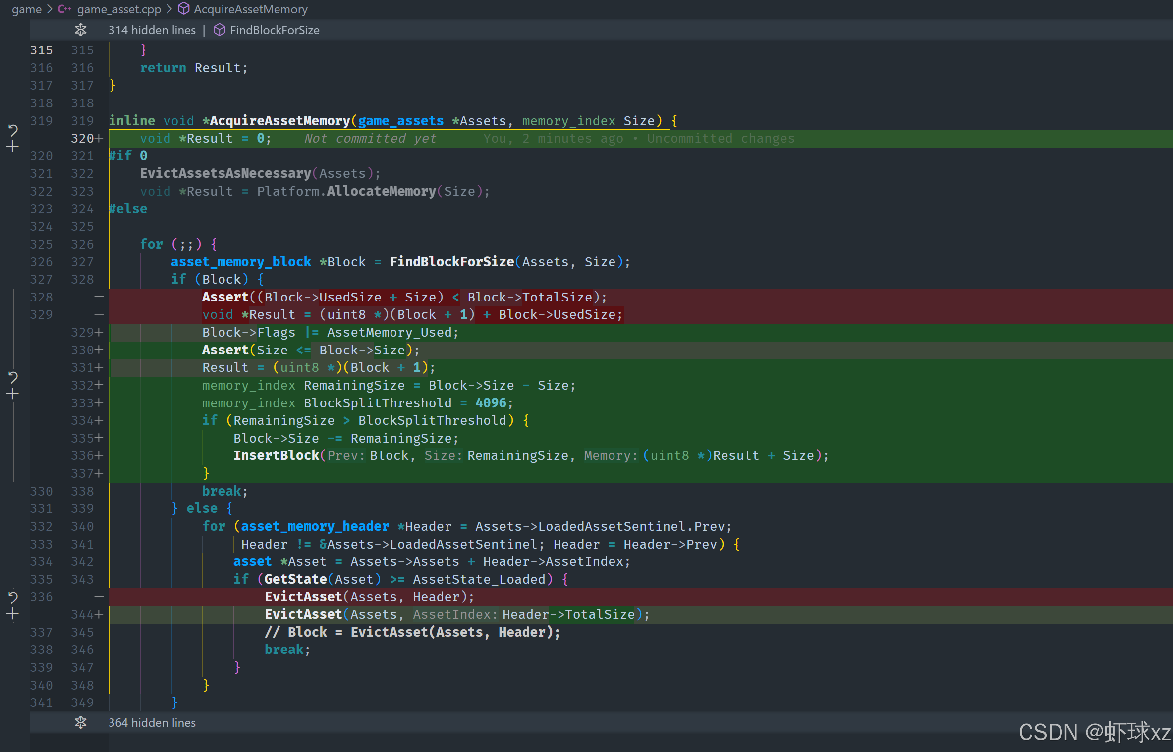Viewport: 1173px width, 752px height.
Task: Click EvictAssetsAsNecessary in the disabled code
Action: point(225,174)
